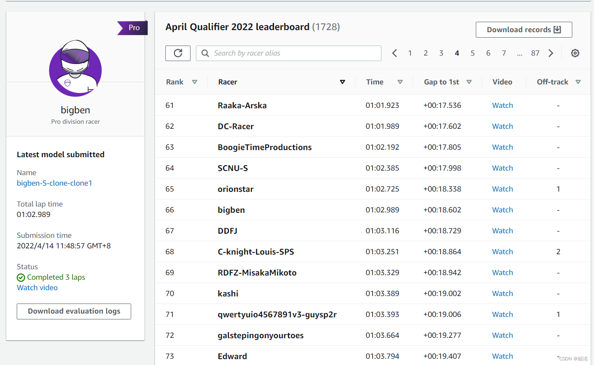Watch video for DC-Racer
Screen dimensions: 594x365
[x=503, y=126]
